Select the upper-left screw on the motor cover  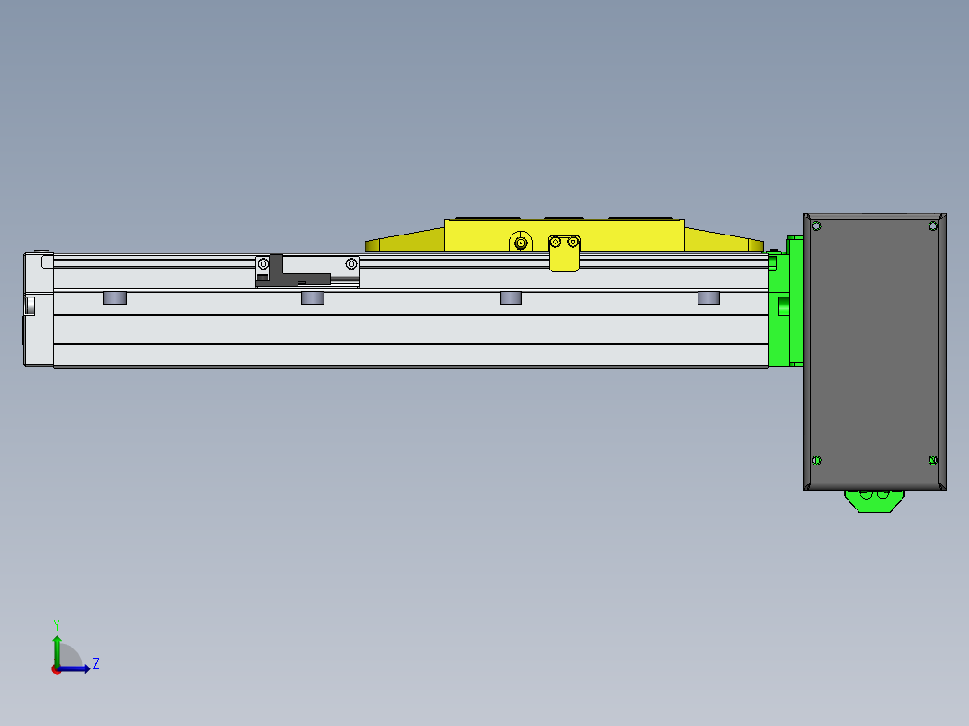[x=816, y=226]
